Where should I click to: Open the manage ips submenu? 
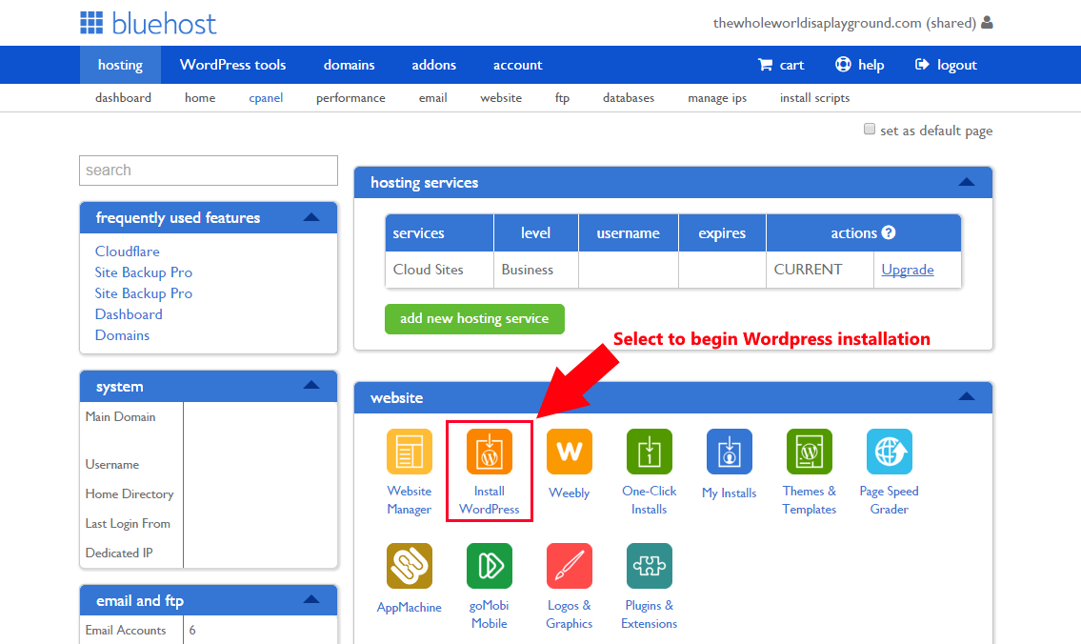tap(717, 98)
